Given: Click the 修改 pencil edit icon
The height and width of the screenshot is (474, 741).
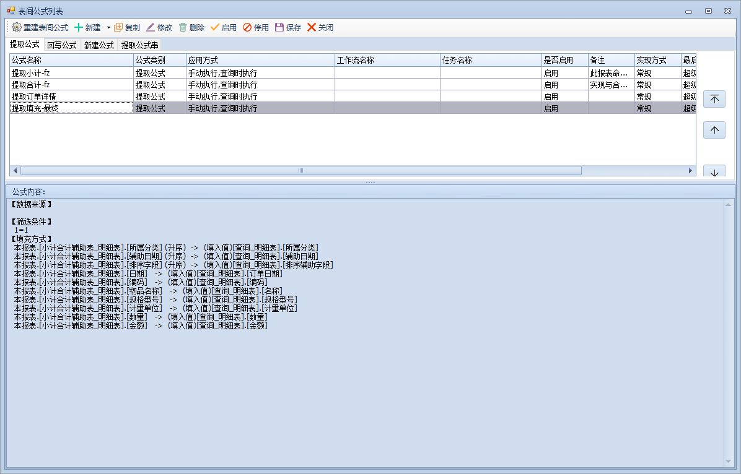Looking at the screenshot, I should [x=151, y=27].
